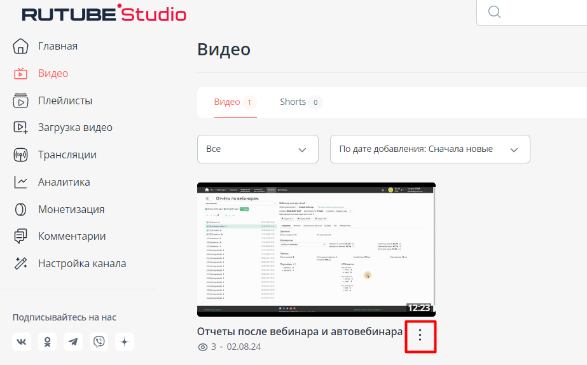Open three-dot menu for the video
This screenshot has height=365, width=587.
420,334
